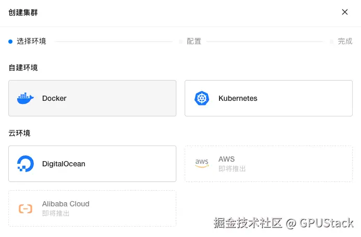Close the 创建集群 dialog

[x=345, y=12]
